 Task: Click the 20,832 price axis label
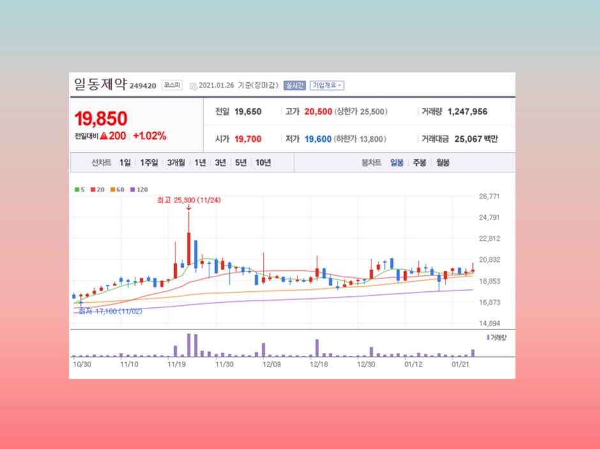490,259
